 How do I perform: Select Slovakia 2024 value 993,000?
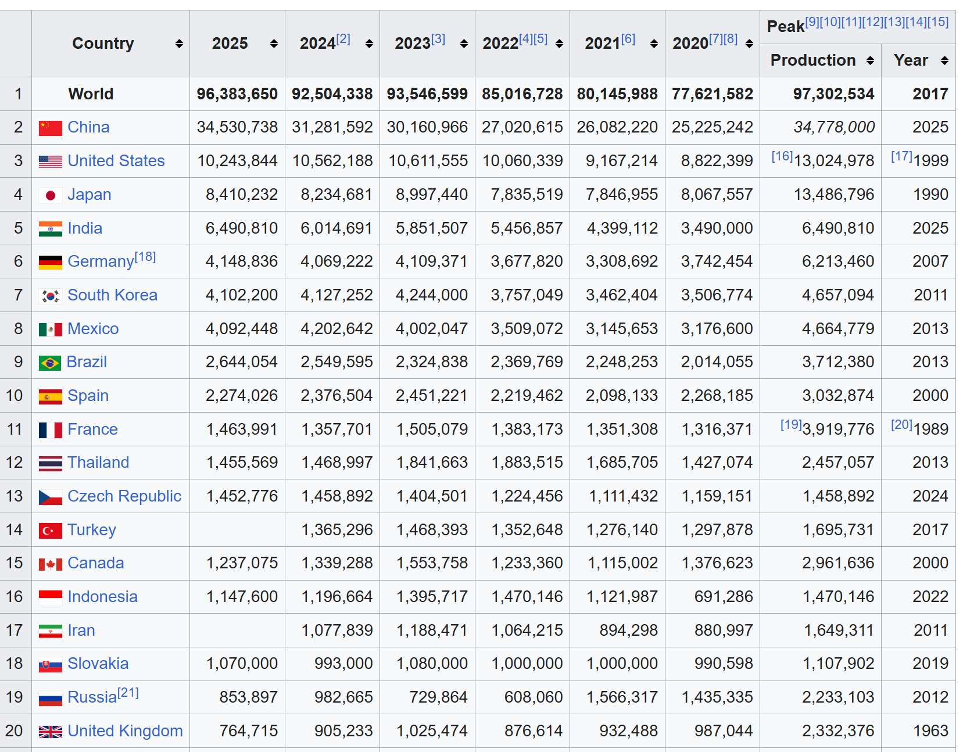[343, 664]
